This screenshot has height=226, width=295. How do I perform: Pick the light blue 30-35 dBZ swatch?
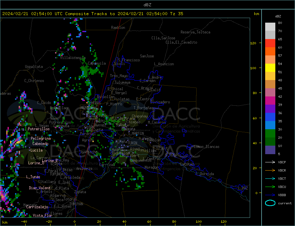(x=270, y=125)
